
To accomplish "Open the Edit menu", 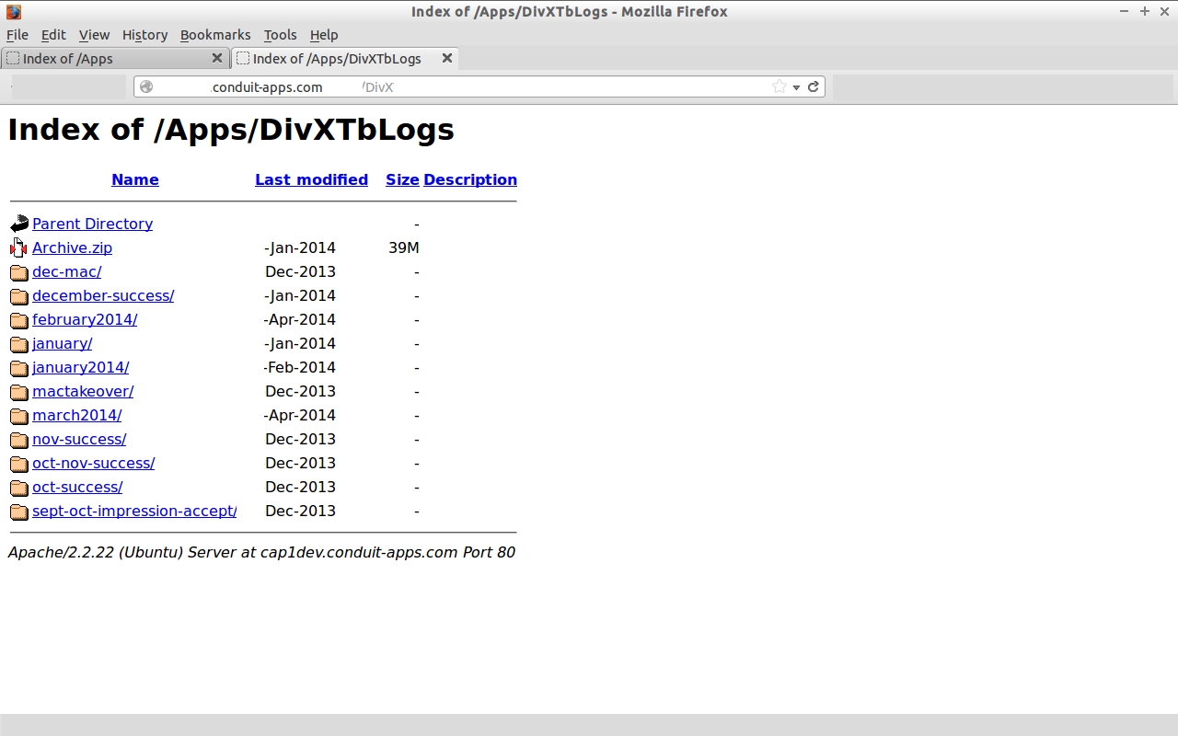I will click(x=53, y=35).
